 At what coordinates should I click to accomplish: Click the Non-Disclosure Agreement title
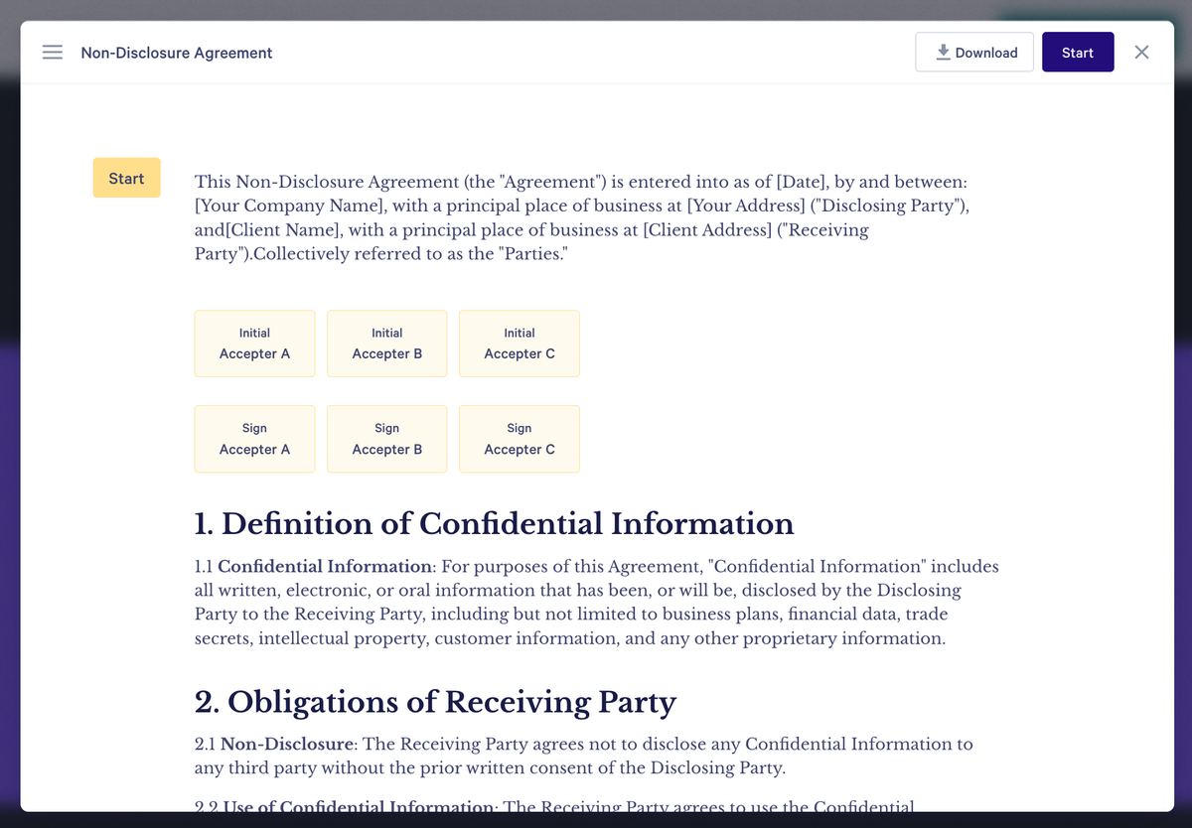click(x=177, y=53)
